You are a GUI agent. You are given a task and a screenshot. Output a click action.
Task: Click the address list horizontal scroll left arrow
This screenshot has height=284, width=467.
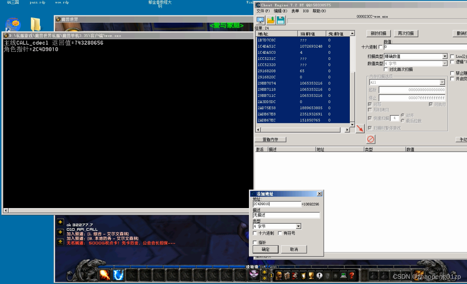[x=258, y=130]
